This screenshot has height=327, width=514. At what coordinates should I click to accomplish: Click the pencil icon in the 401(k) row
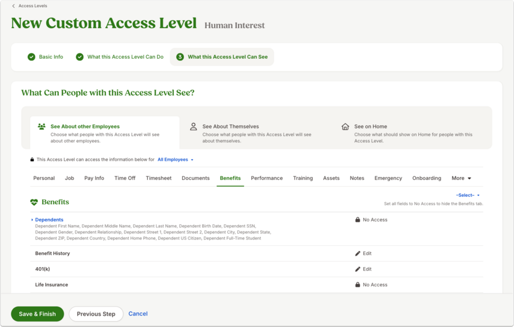pyautogui.click(x=358, y=269)
